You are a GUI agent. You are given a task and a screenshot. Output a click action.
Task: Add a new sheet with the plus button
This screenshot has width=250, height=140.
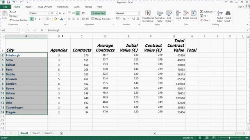pos(61,133)
